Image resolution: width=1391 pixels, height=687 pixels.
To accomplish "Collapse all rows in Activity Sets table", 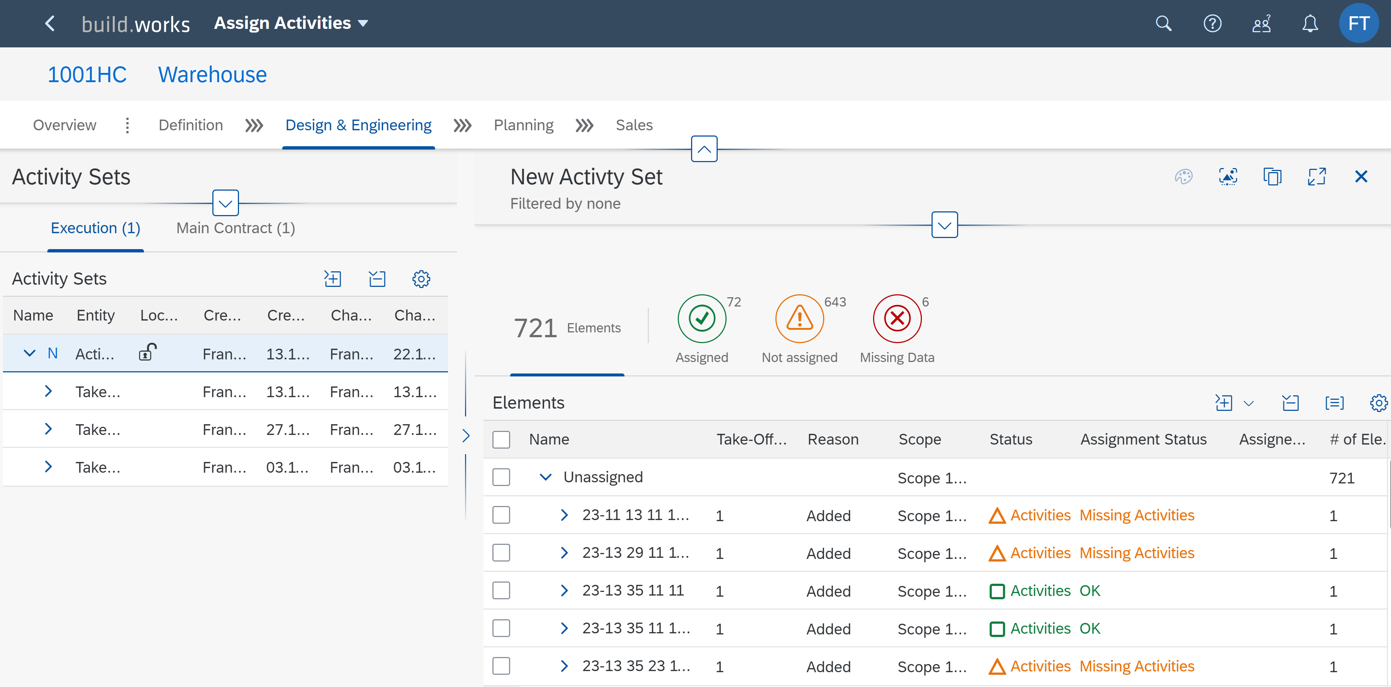I will point(377,279).
